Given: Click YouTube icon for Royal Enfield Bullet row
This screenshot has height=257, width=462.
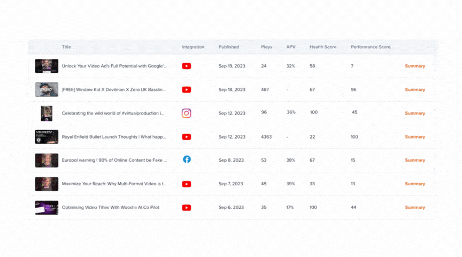Looking at the screenshot, I should (x=186, y=137).
